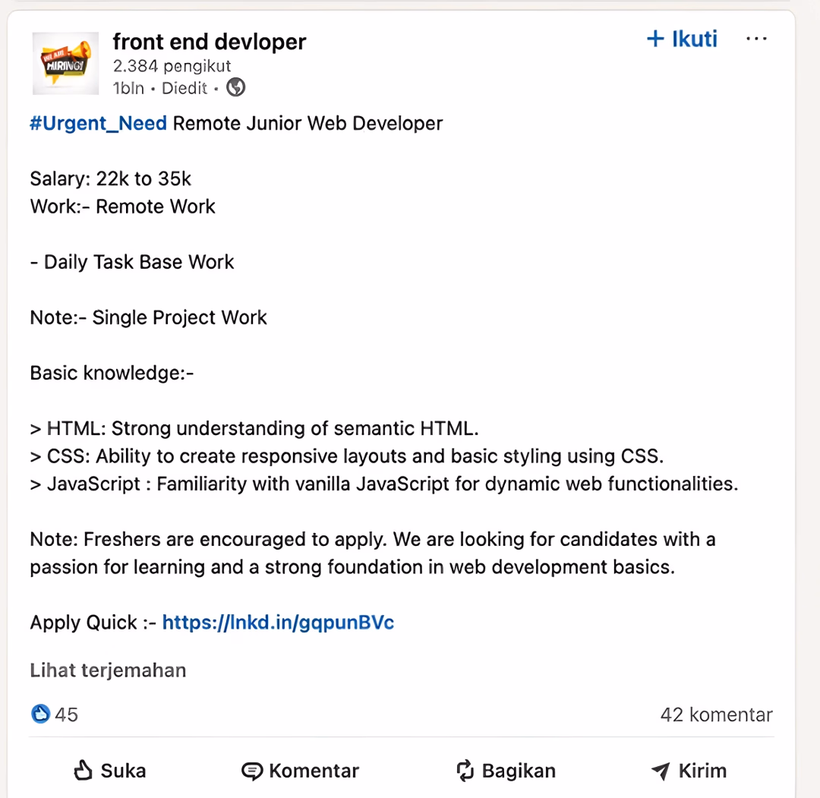Expand the 42 komentar comments list
This screenshot has height=798, width=820.
point(717,714)
